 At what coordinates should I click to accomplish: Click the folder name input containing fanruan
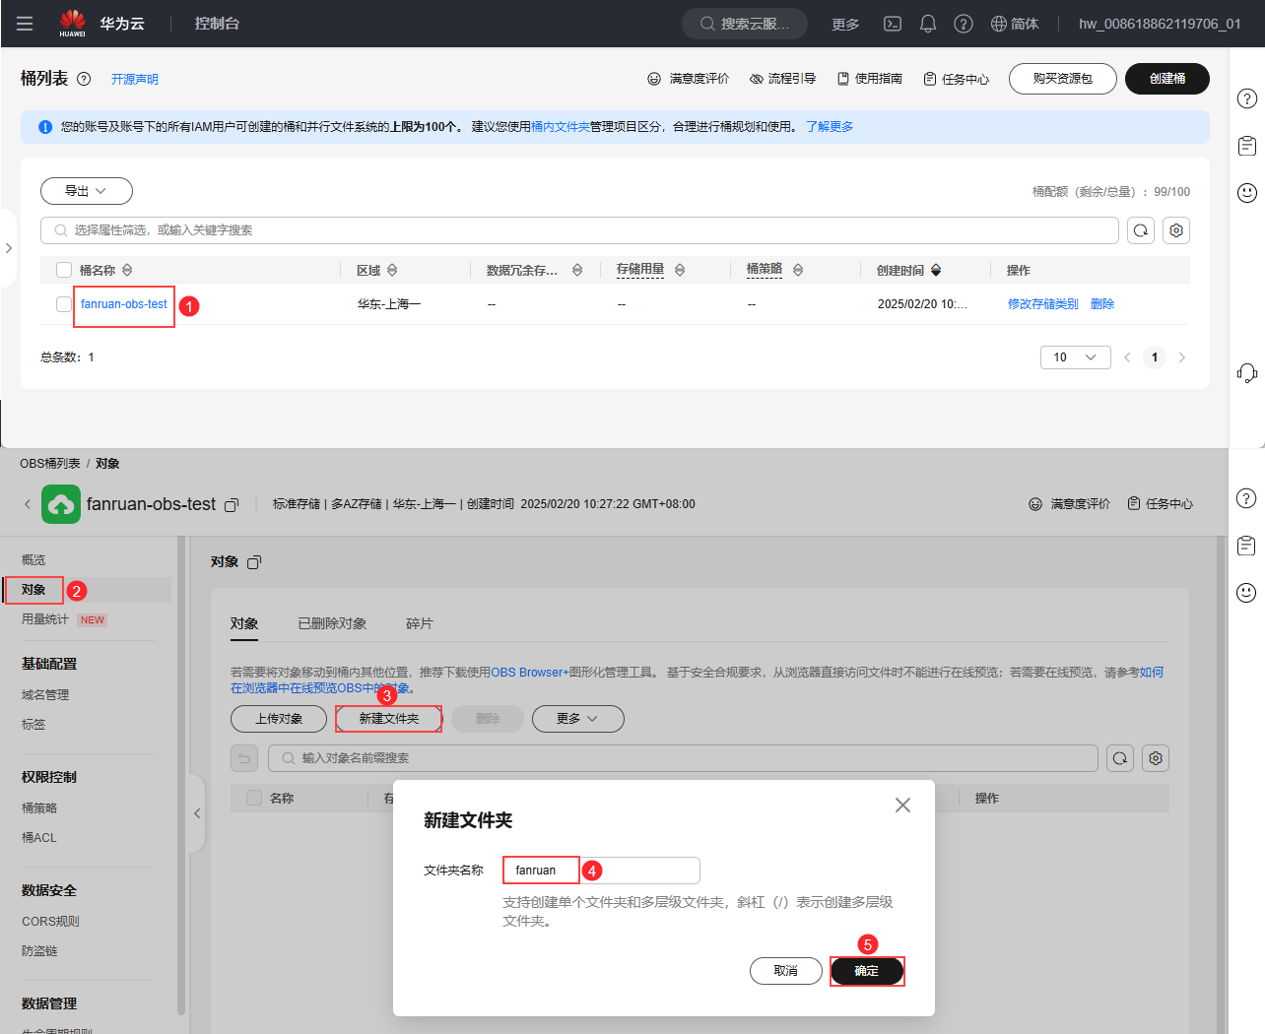[x=541, y=870]
